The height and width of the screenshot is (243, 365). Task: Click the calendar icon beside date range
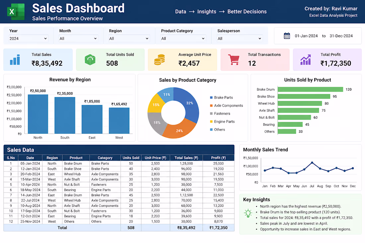point(287,36)
